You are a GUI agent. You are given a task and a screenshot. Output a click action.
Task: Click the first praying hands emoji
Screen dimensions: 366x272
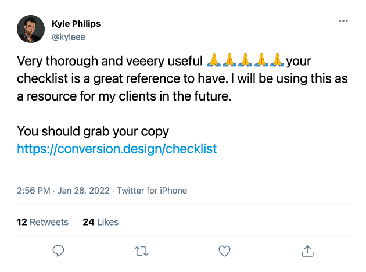[213, 60]
